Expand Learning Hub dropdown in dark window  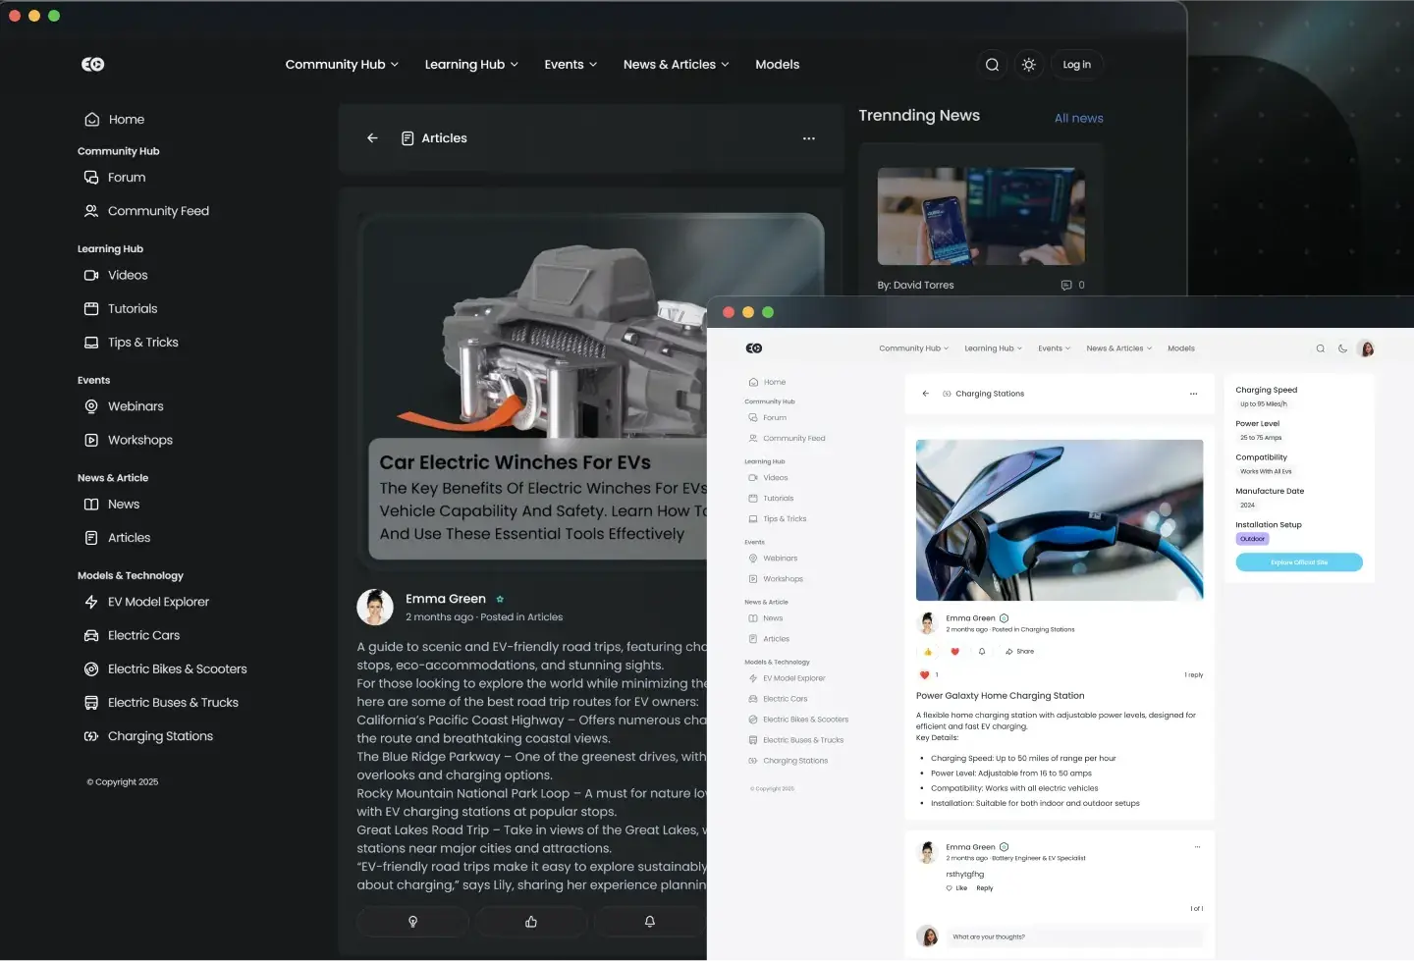[471, 65]
